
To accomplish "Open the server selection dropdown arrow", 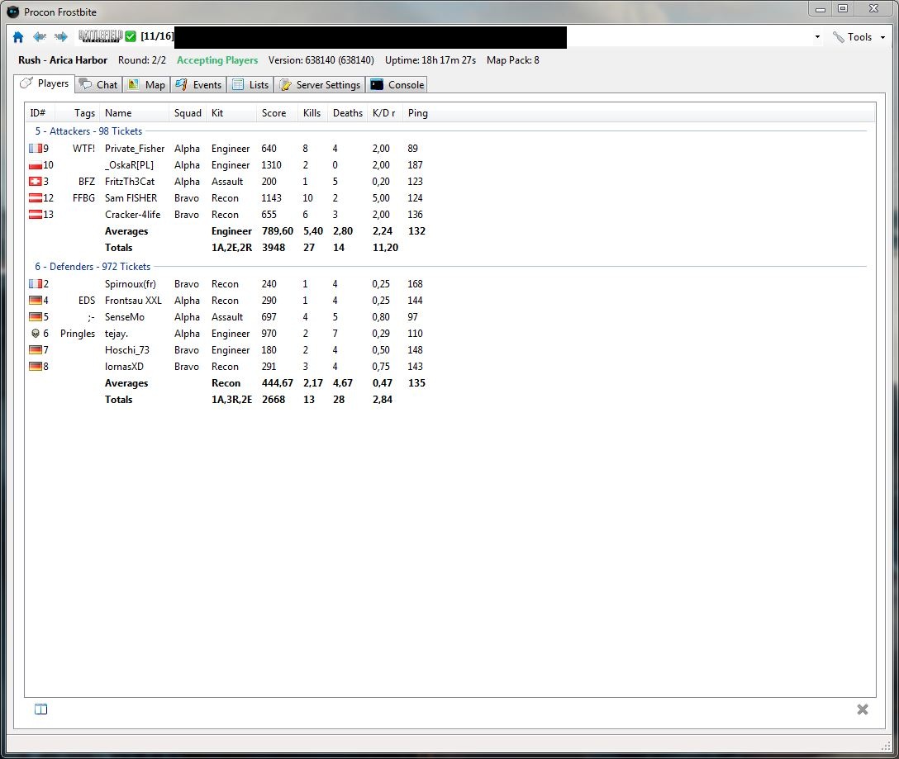I will (817, 37).
